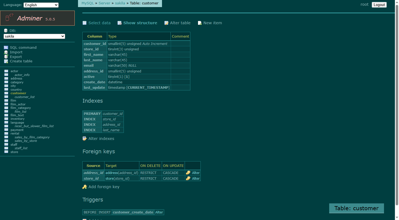Click the table icon beside inventory

point(6,119)
